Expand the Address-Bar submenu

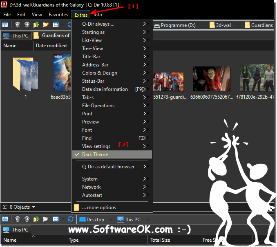point(112,65)
